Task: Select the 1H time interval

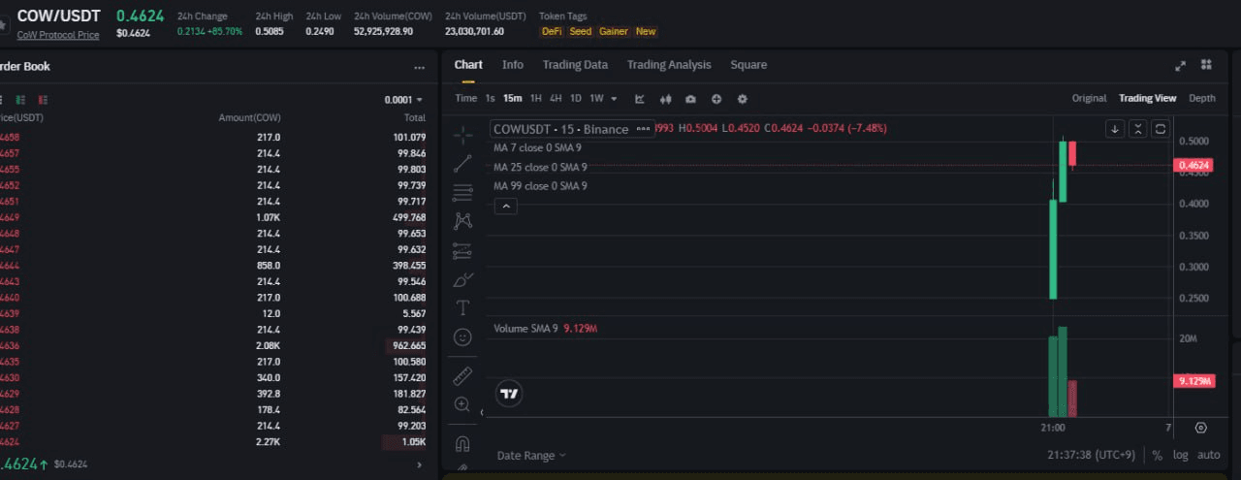Action: 536,99
